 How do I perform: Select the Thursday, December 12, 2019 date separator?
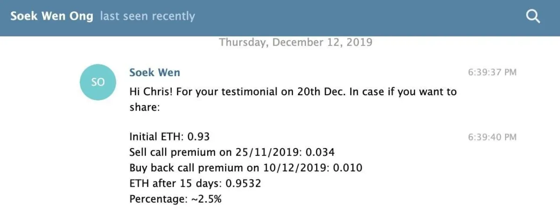click(296, 42)
